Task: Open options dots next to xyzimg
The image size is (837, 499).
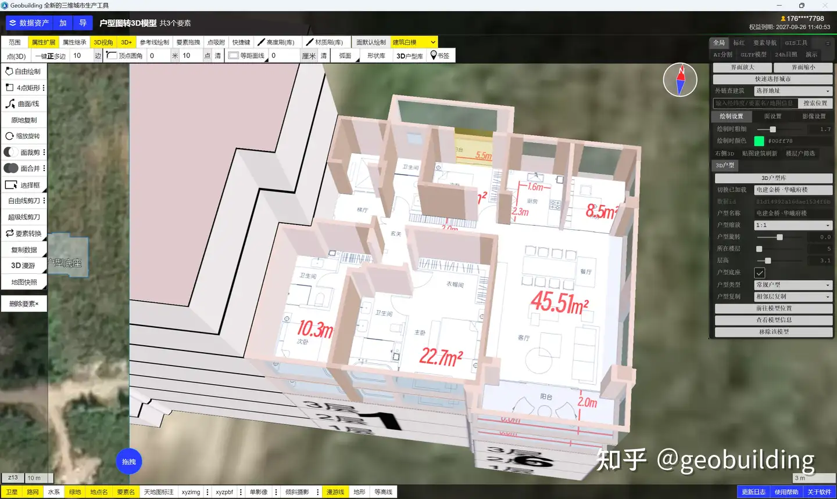Action: (x=208, y=492)
